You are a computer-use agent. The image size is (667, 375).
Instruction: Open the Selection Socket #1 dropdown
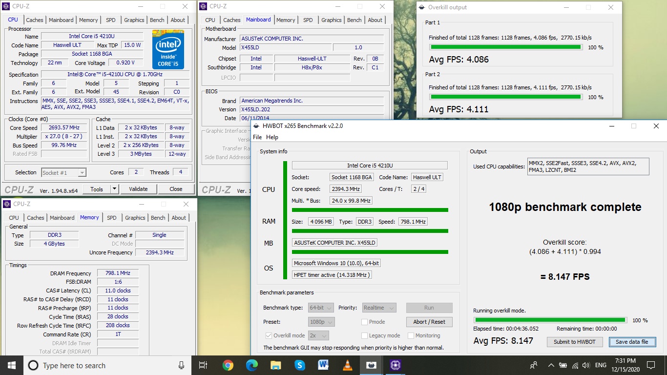pyautogui.click(x=63, y=172)
